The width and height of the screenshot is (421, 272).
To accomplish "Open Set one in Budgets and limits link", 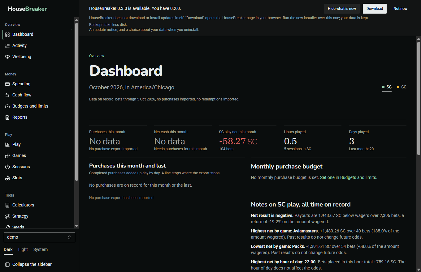I will (348, 177).
